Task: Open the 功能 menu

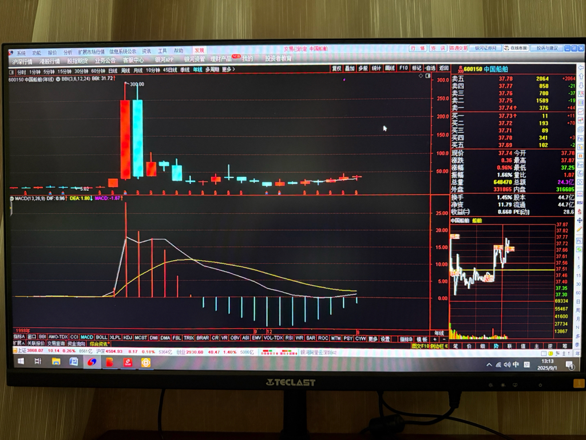Action: (x=37, y=52)
